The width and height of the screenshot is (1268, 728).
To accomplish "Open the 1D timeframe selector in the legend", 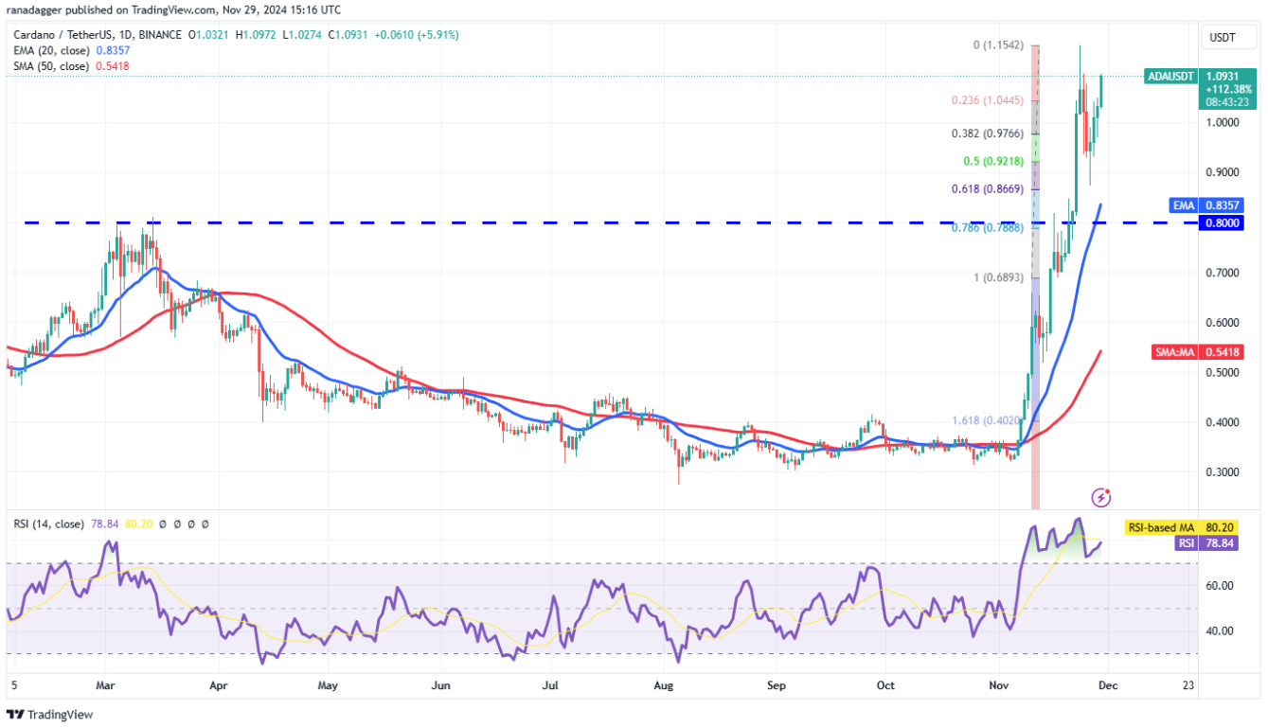I will pos(124,34).
